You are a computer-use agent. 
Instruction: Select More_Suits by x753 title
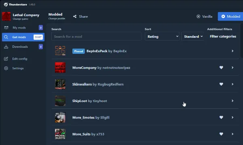88,134
